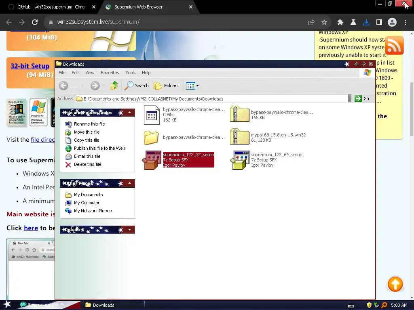This screenshot has height=310, width=414.
Task: Select the supermium_122_64_setup file
Action: click(x=266, y=160)
